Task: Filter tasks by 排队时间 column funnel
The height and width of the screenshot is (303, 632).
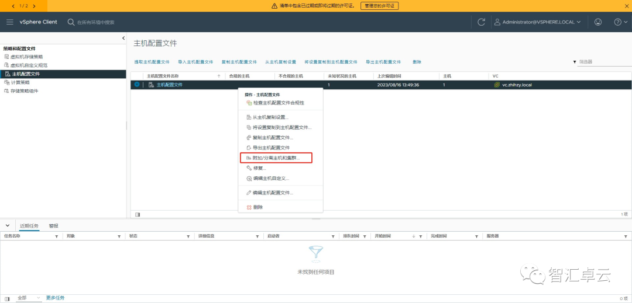Action: point(364,236)
